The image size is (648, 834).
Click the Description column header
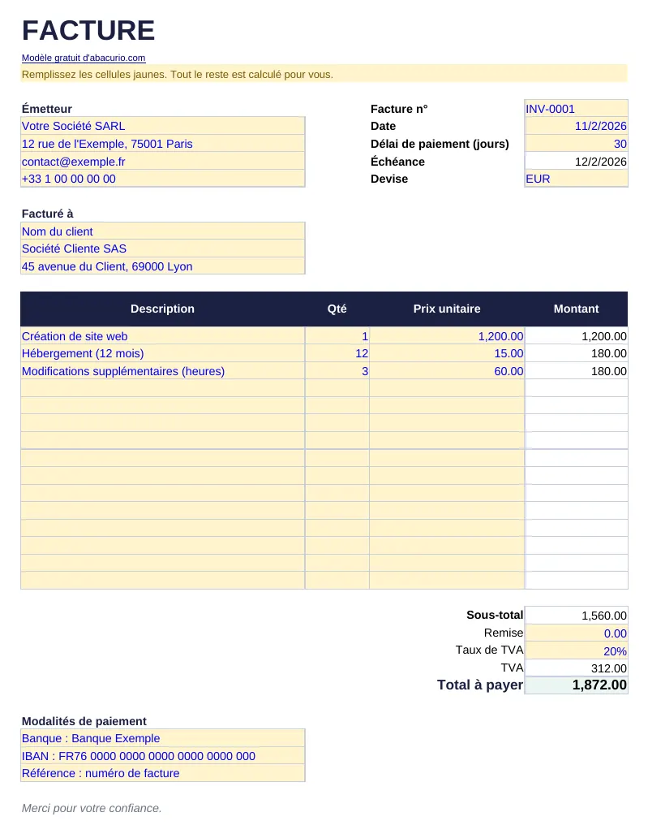coord(162,309)
